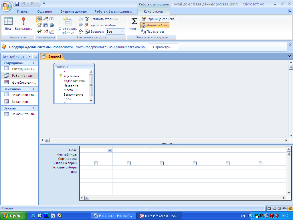This screenshot has width=293, height=220.
Task: Click the Вид datasheet icon
Action: [8, 21]
